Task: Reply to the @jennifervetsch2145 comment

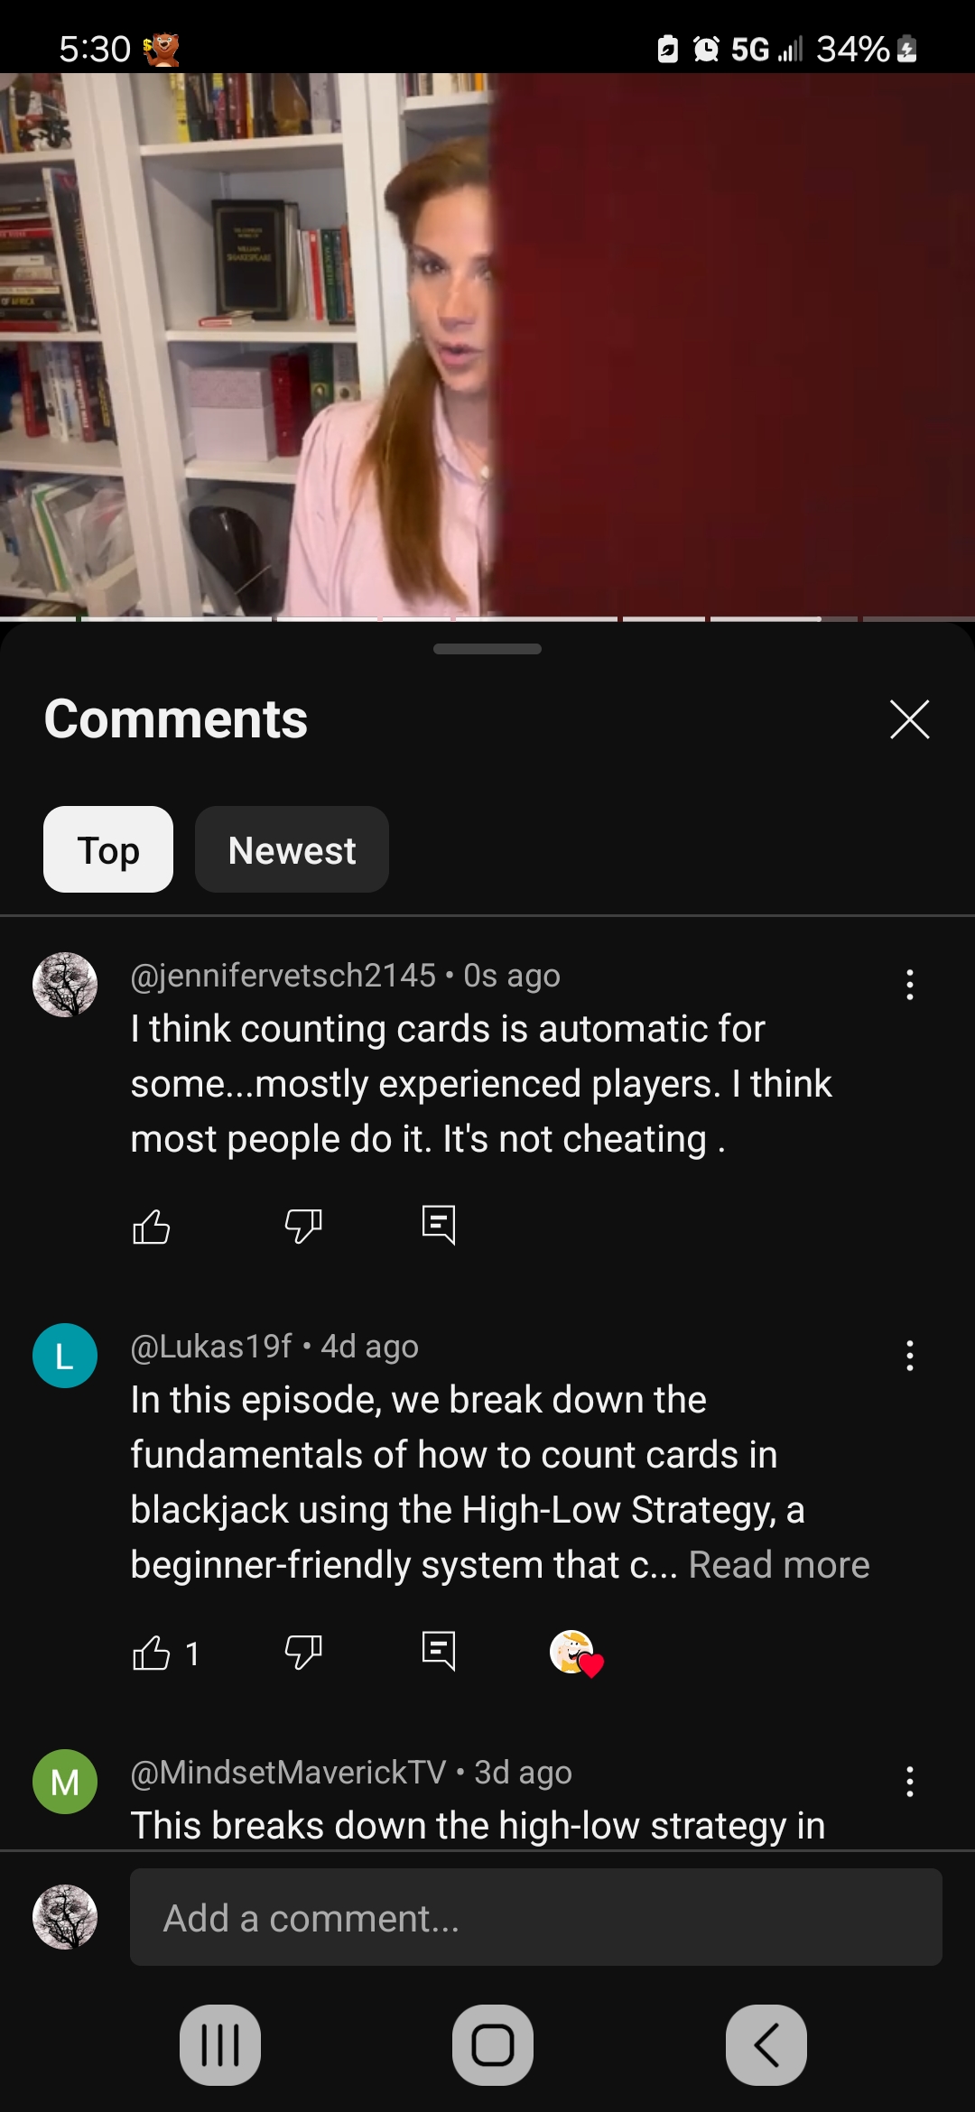Action: [x=439, y=1226]
